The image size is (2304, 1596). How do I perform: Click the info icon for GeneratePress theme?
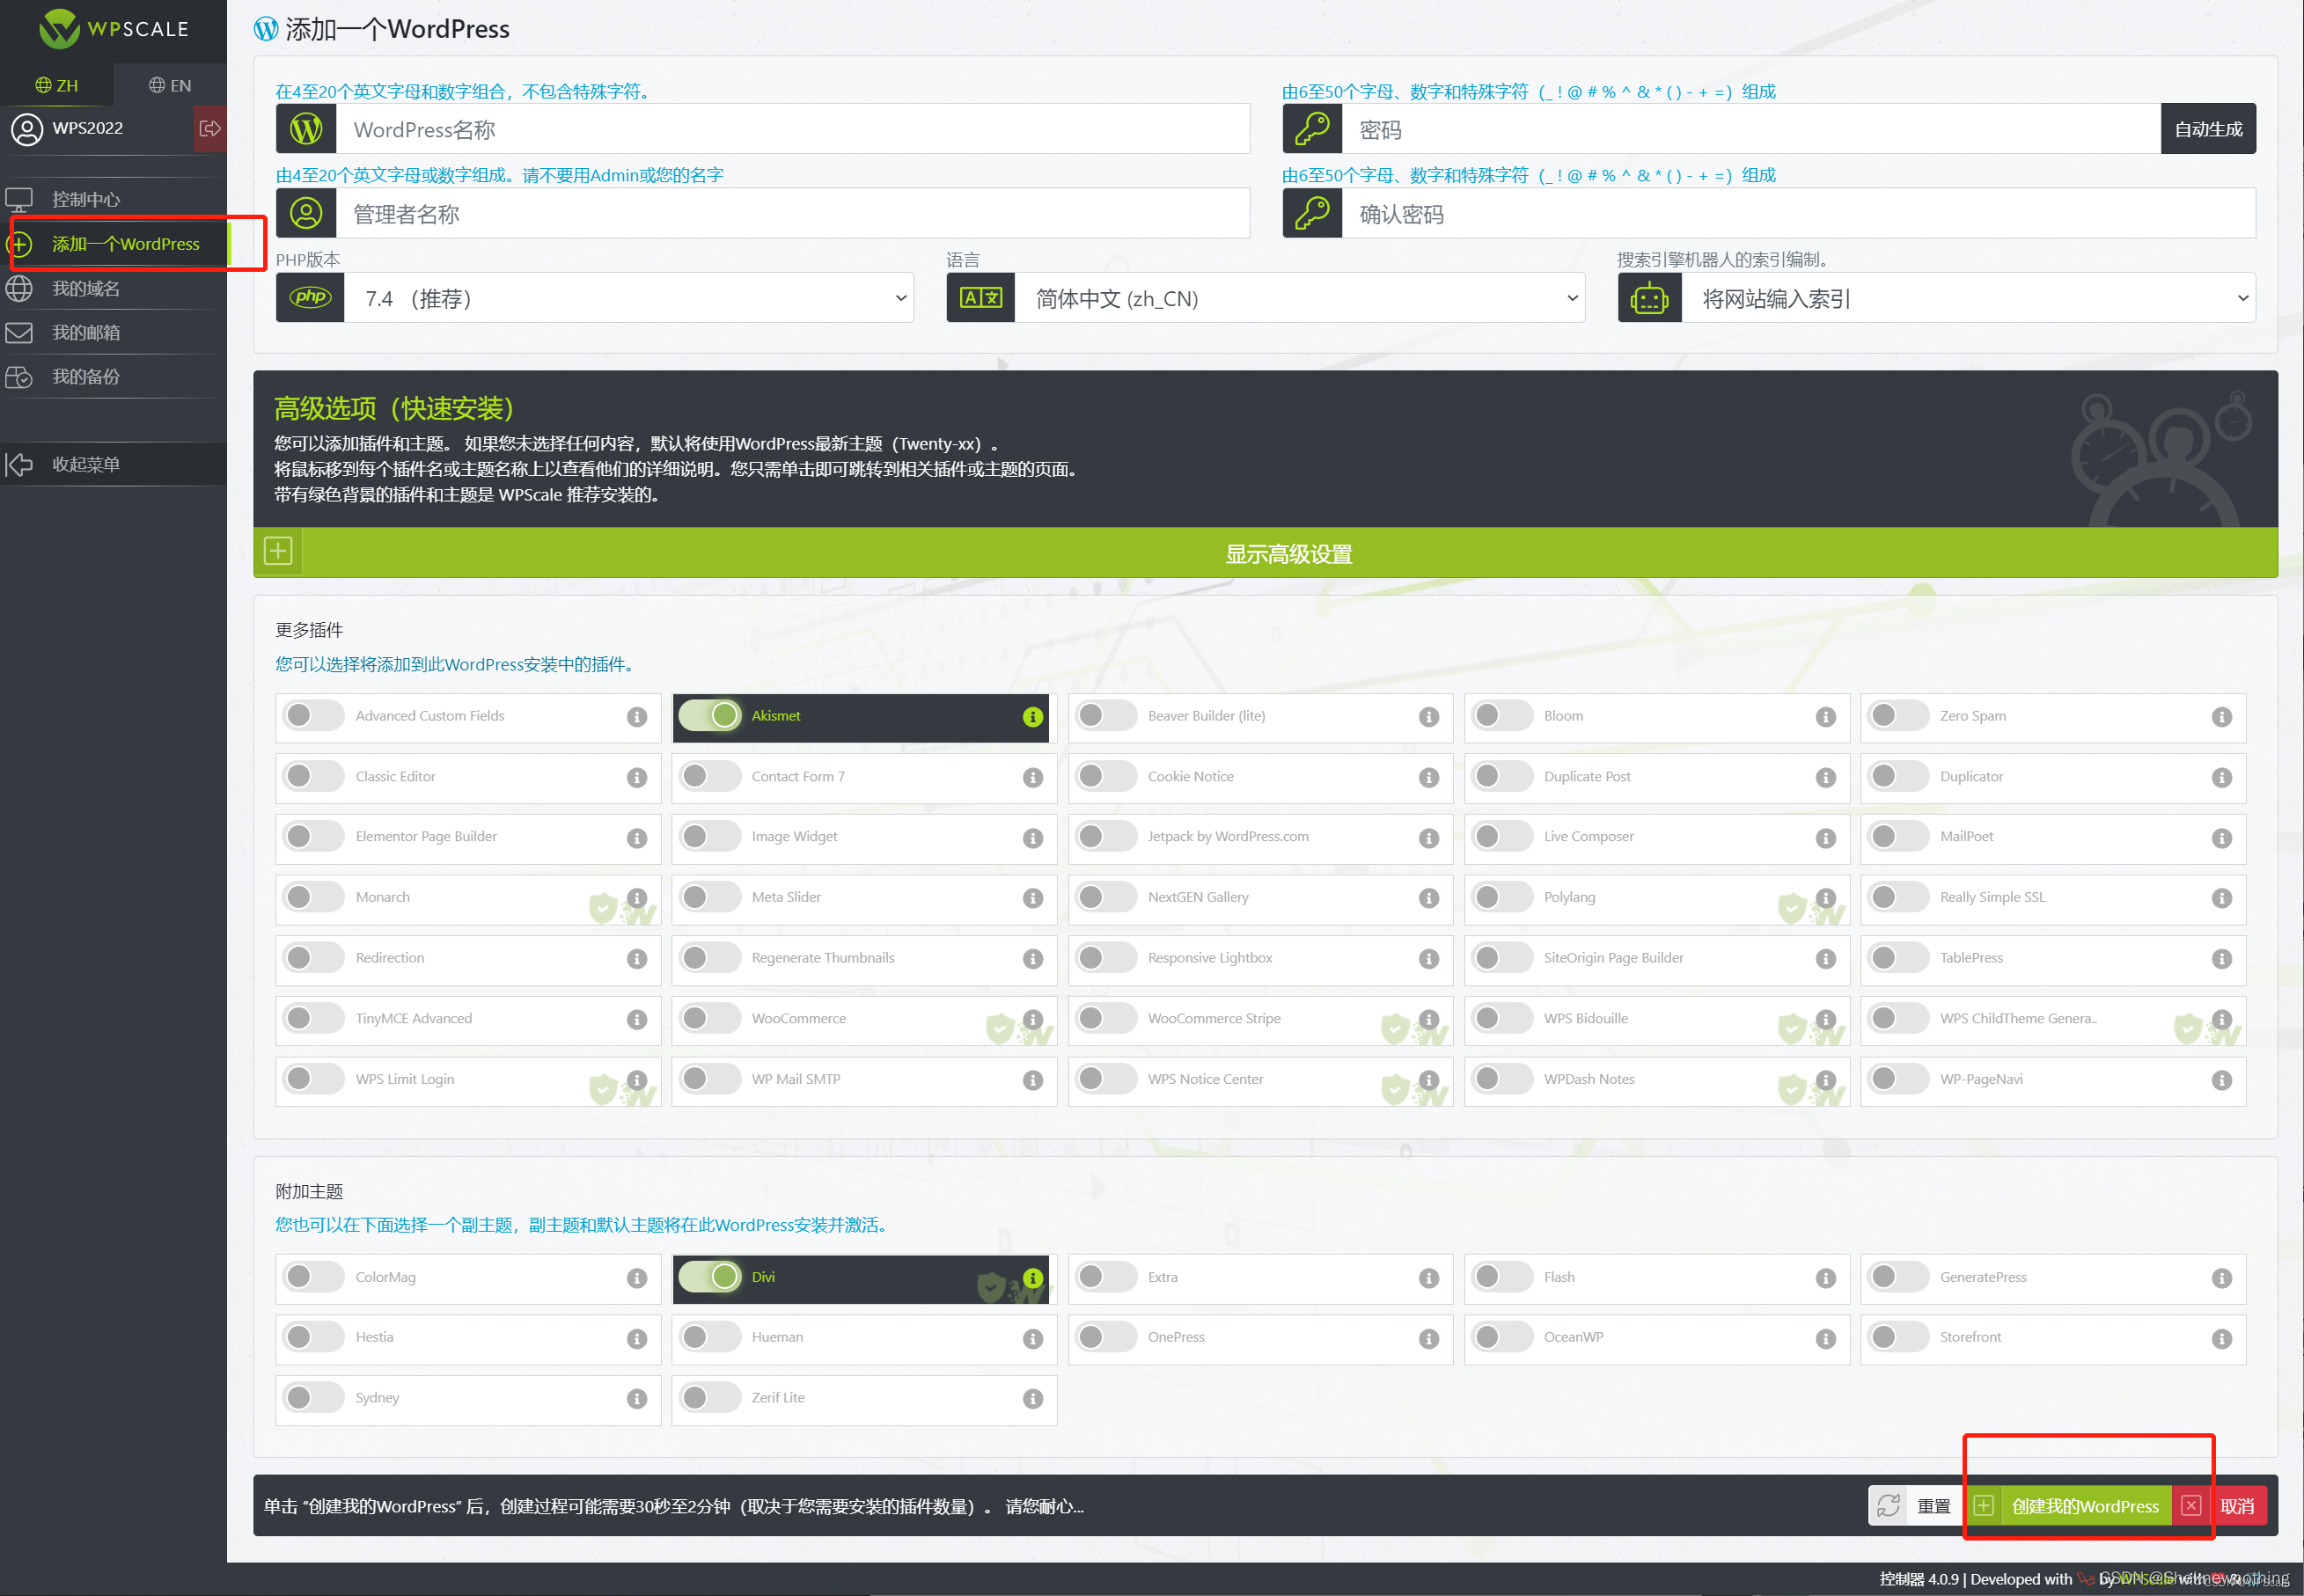[2222, 1278]
